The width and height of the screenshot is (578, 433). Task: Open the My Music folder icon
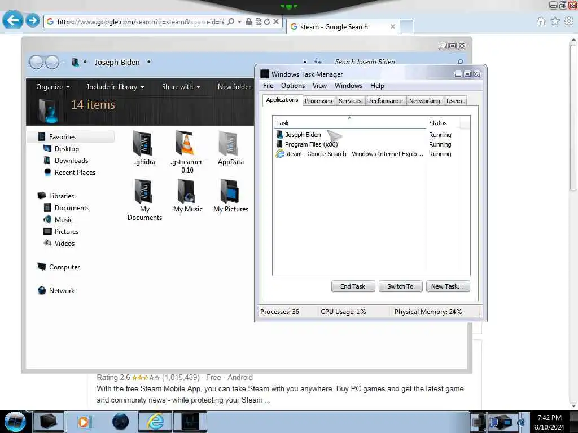click(187, 196)
